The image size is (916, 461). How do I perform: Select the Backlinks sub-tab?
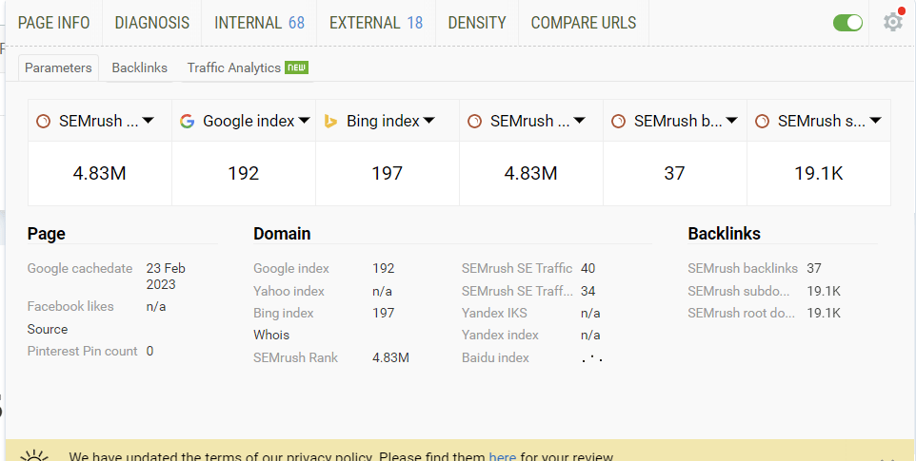point(140,67)
